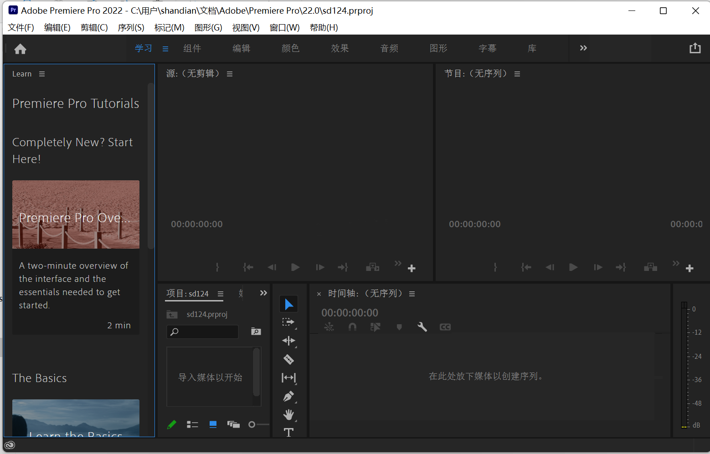Open the Premiere Pro Overview tutorial thumbnail
Viewport: 710px width, 454px height.
76,214
